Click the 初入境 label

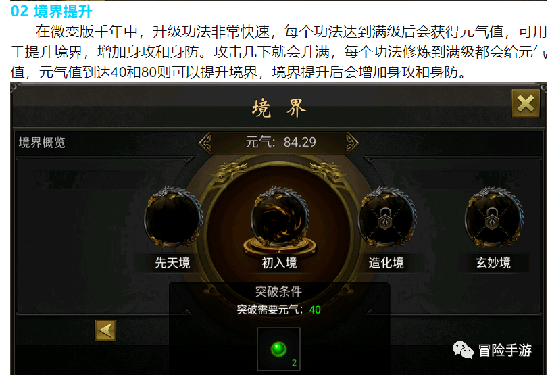click(x=279, y=263)
